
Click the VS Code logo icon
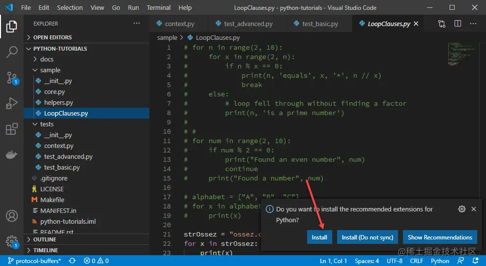(9, 7)
